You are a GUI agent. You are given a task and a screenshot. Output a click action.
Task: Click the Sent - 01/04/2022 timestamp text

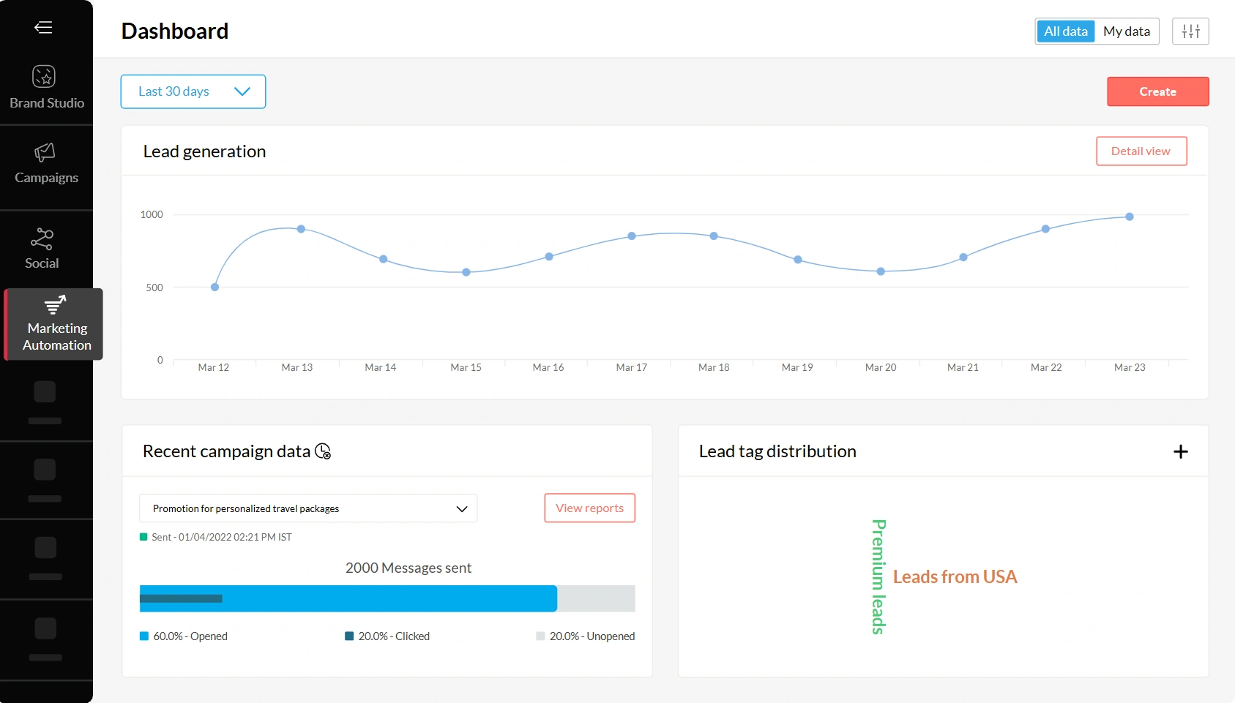222,537
